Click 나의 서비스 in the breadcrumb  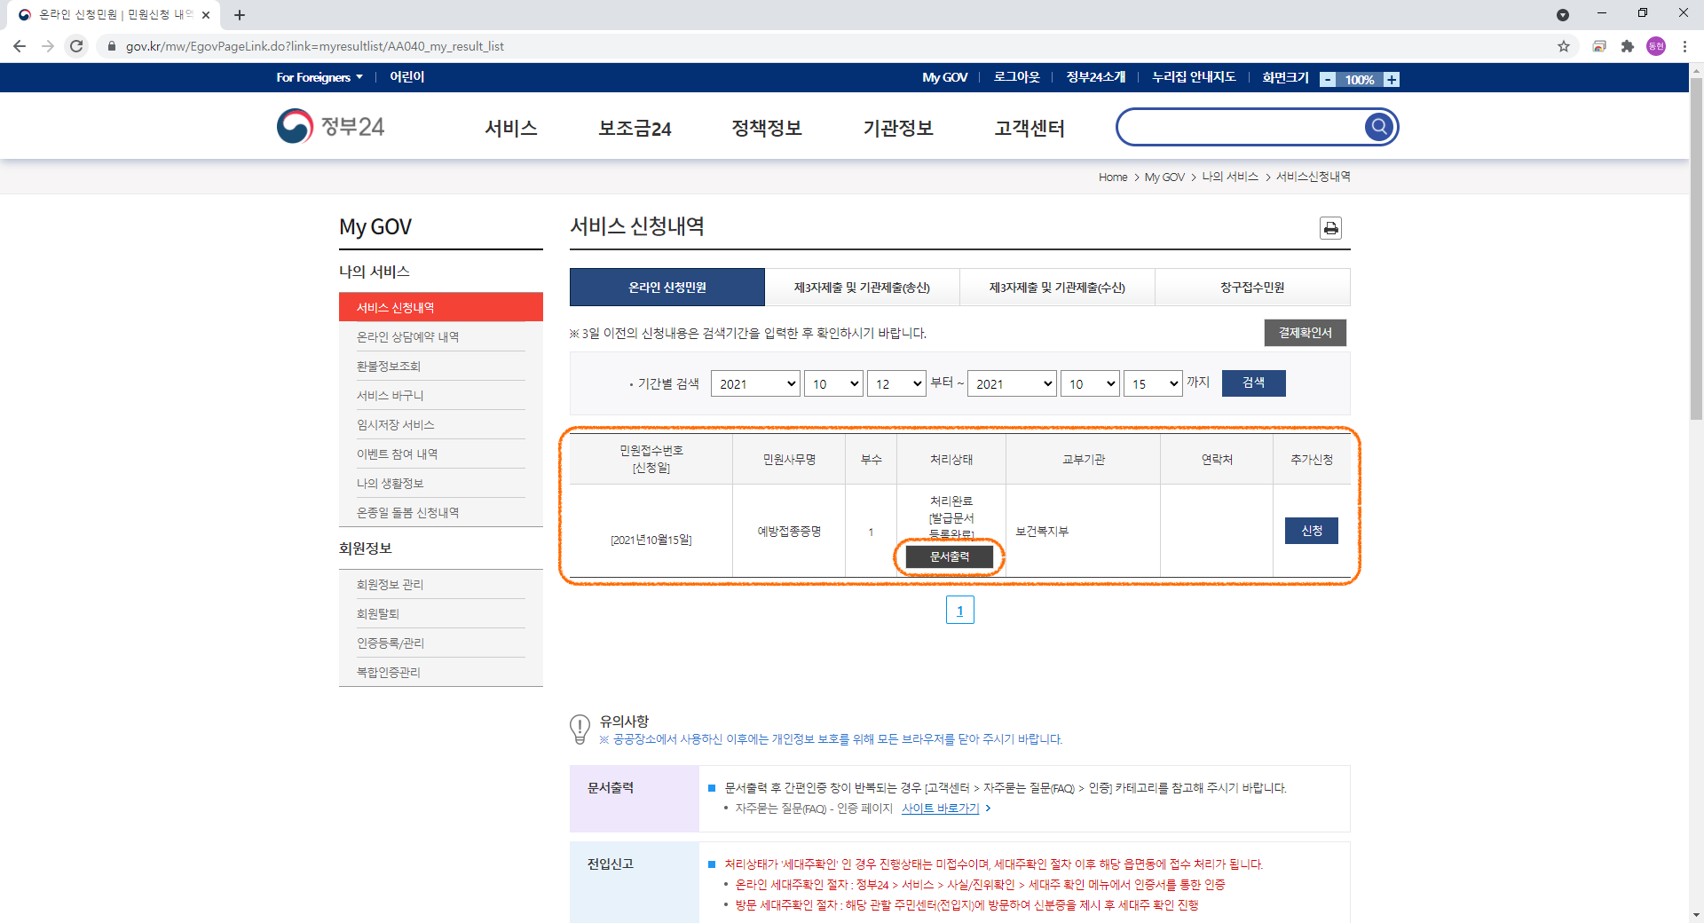coord(1230,177)
